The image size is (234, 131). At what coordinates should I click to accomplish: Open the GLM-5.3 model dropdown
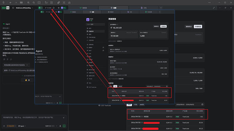coord(51,126)
